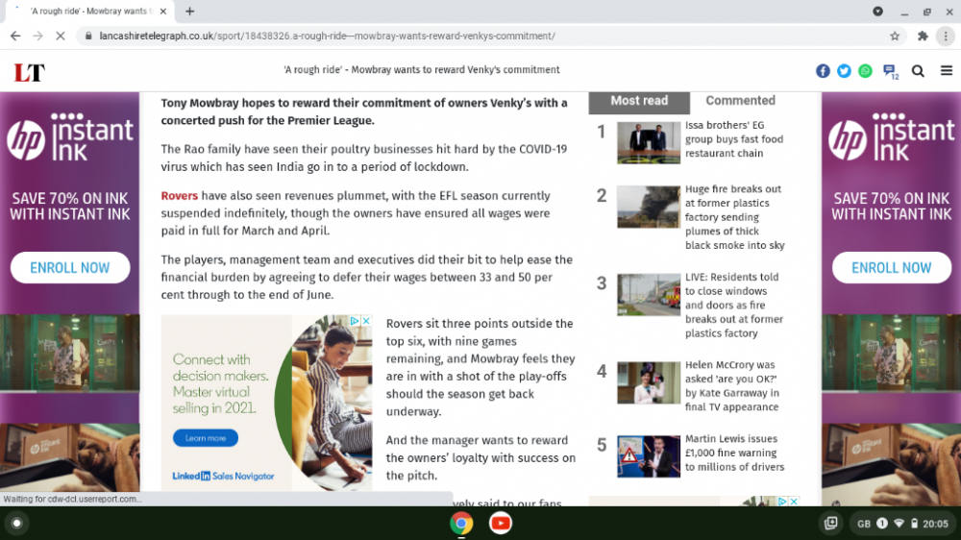This screenshot has height=540, width=961.
Task: Open Chrome extensions puzzle icon
Action: tap(923, 36)
